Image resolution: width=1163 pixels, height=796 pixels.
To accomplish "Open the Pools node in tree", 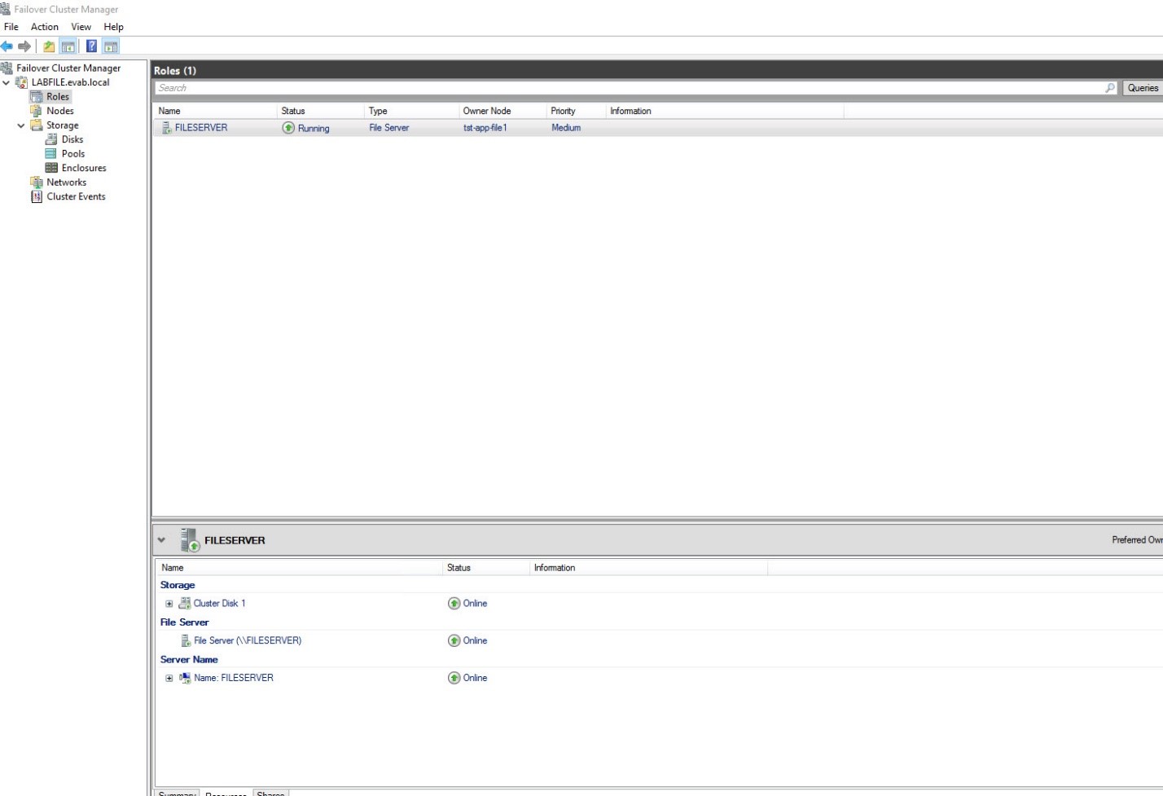I will pos(72,154).
